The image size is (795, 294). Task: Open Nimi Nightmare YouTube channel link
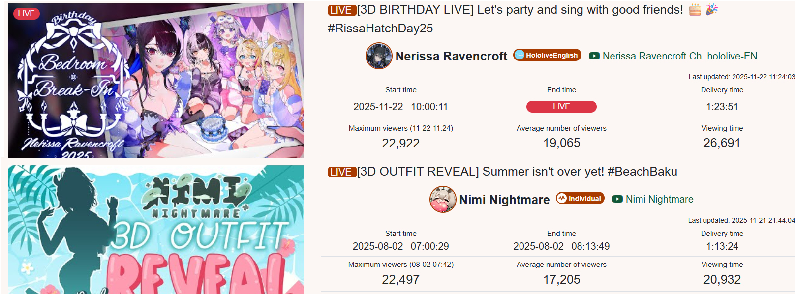pyautogui.click(x=660, y=199)
